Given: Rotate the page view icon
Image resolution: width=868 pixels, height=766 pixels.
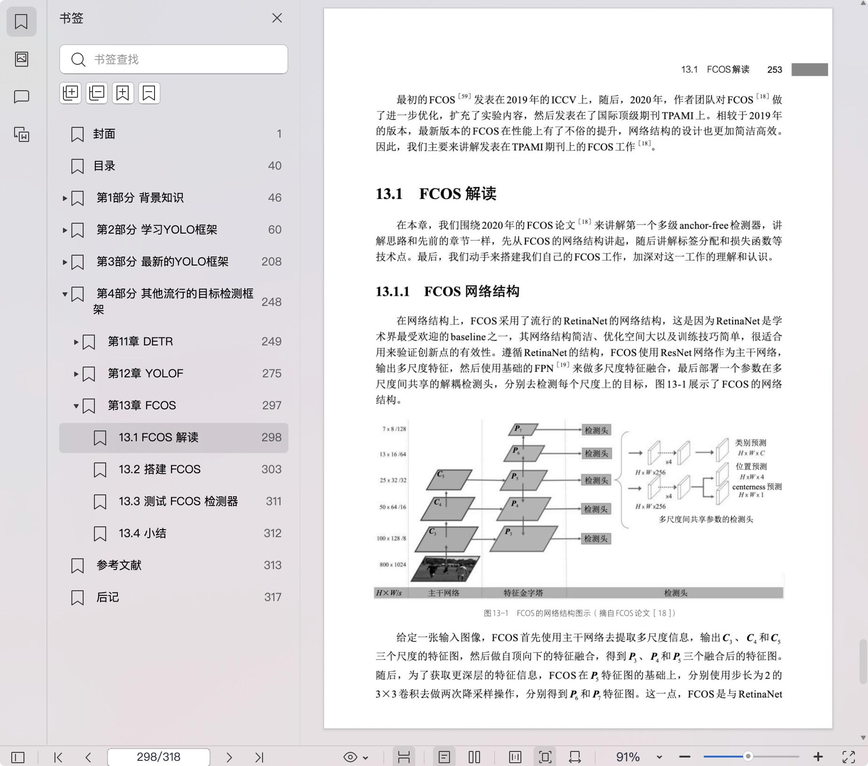Looking at the screenshot, I should pos(575,757).
